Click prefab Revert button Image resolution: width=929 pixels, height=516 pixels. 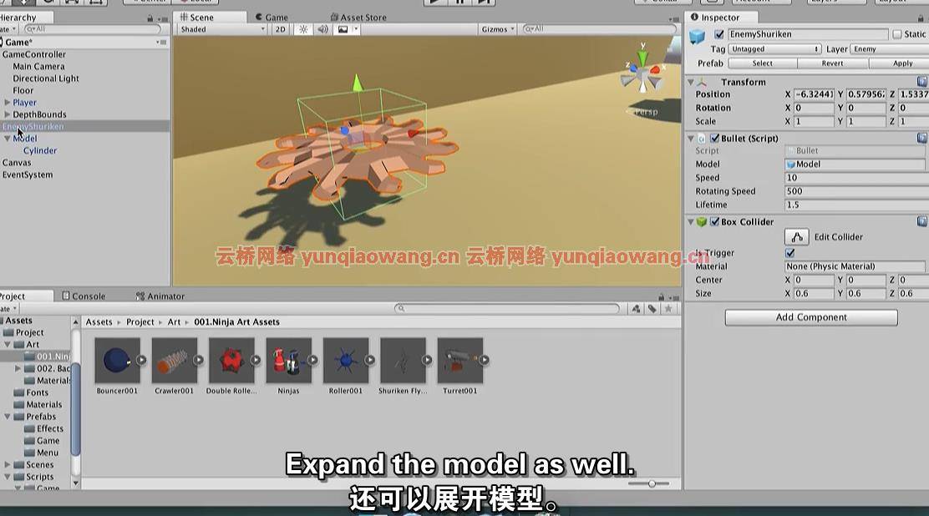(832, 63)
